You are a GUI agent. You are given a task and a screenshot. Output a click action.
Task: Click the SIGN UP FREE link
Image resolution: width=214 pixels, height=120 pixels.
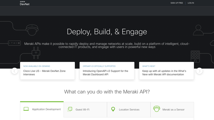pos(177,3)
